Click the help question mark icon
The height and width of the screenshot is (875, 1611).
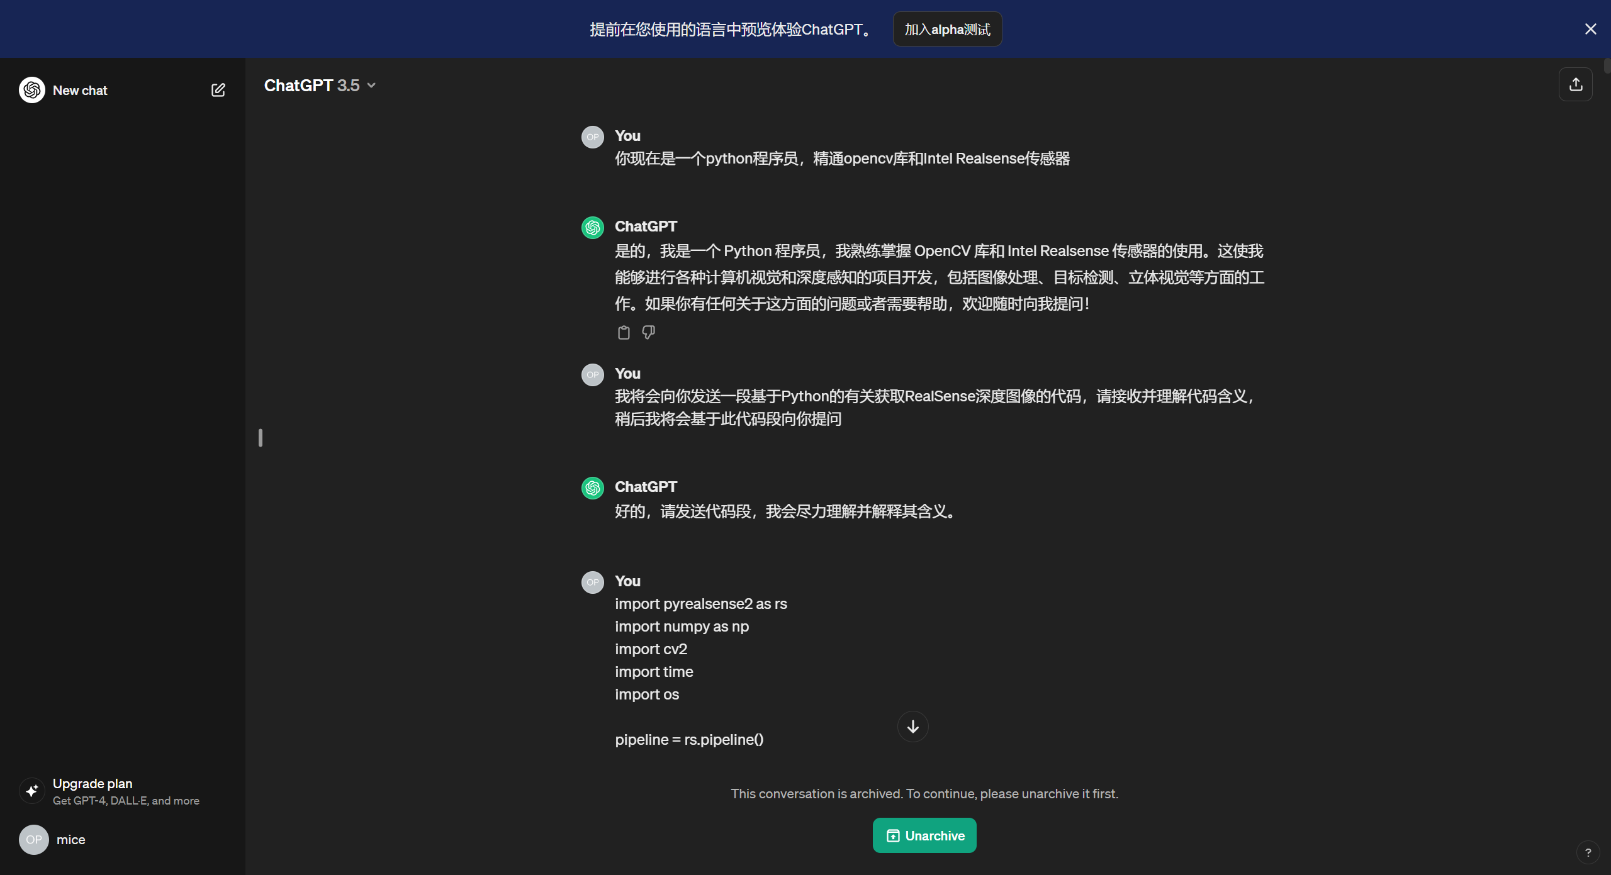click(1588, 853)
